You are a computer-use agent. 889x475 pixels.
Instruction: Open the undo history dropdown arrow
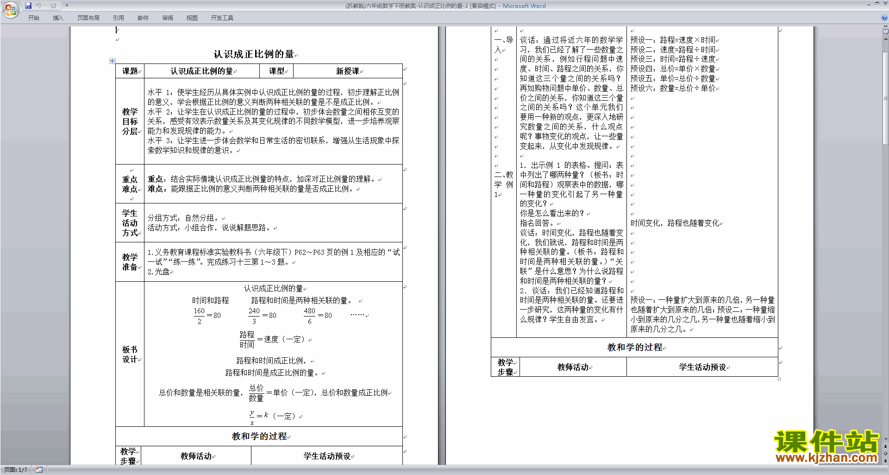pyautogui.click(x=45, y=6)
